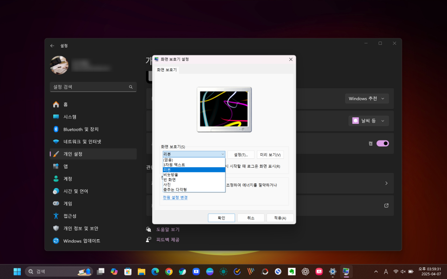Open ChatGPT app from taskbar
The height and width of the screenshot is (279, 447).
[305, 272]
